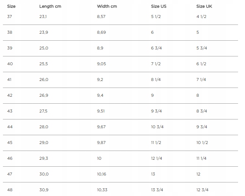Image resolution: width=245 pixels, height=196 pixels.
Task: Click the Size US column header
Action: coord(158,6)
